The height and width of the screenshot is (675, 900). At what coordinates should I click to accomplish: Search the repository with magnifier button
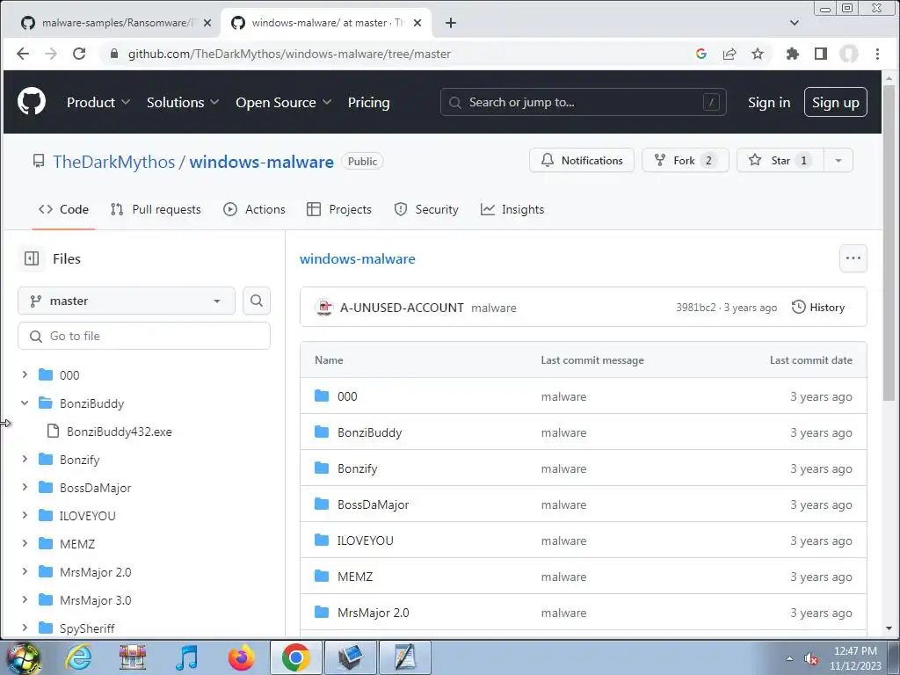257,301
